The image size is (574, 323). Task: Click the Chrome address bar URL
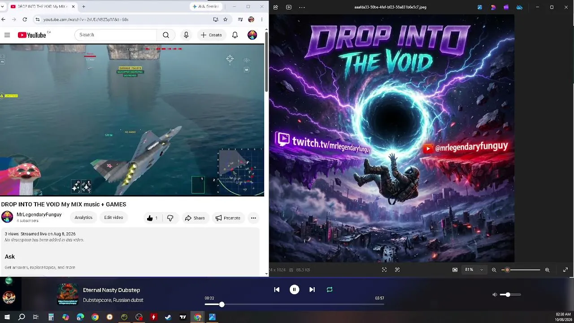coord(86,20)
